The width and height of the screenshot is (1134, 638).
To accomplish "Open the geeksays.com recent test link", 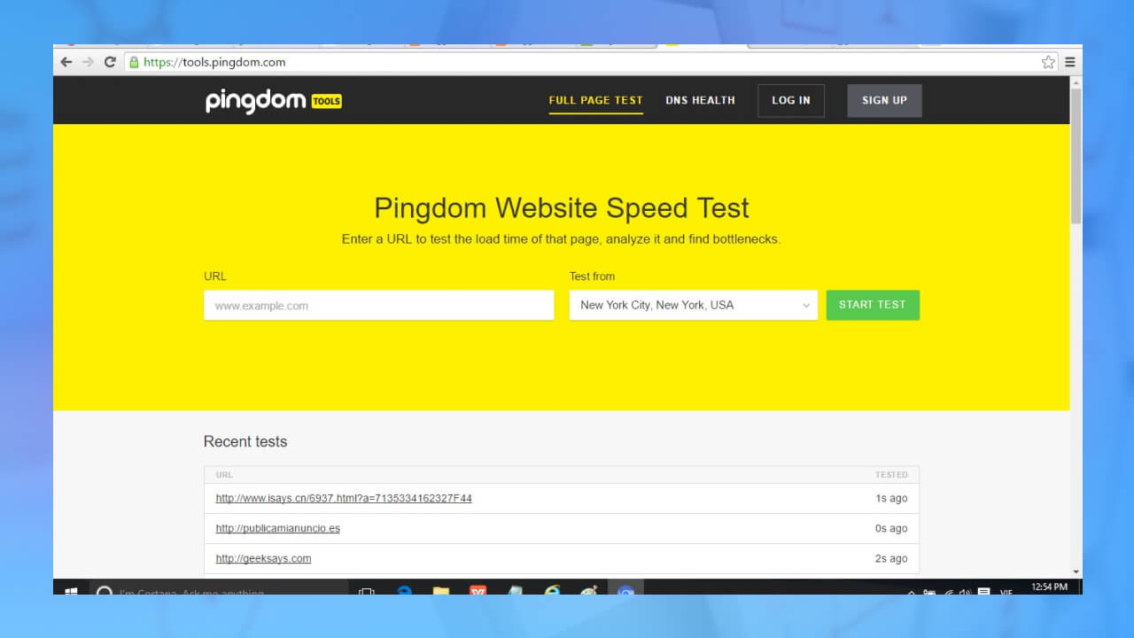I will [x=263, y=559].
